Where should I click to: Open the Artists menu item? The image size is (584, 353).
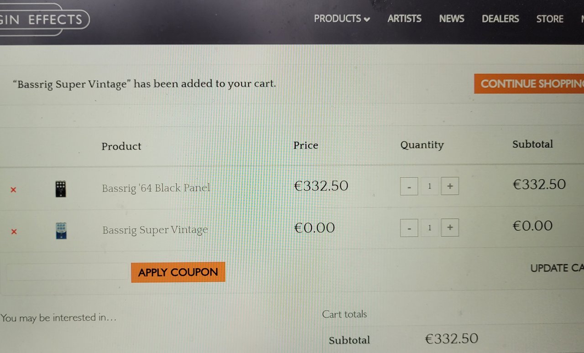click(x=404, y=19)
